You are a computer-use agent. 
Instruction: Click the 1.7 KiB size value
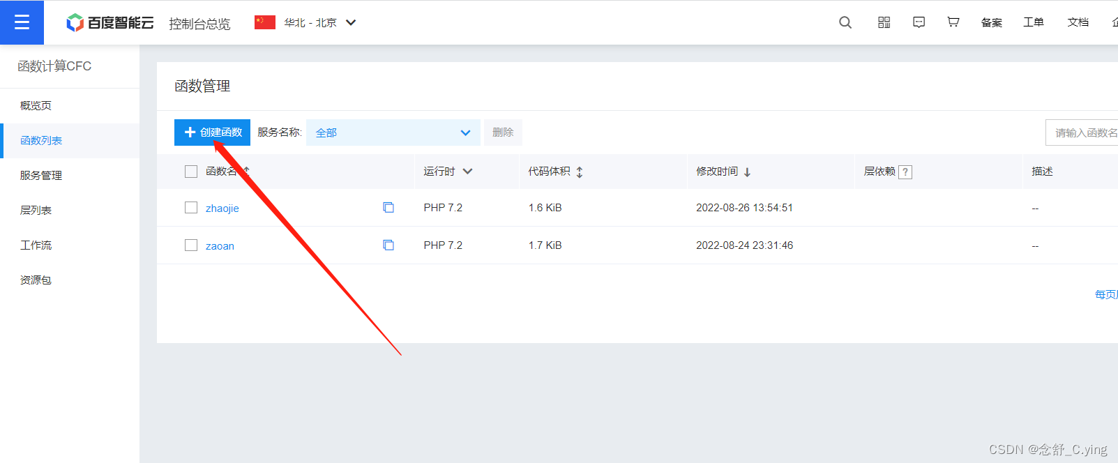545,245
